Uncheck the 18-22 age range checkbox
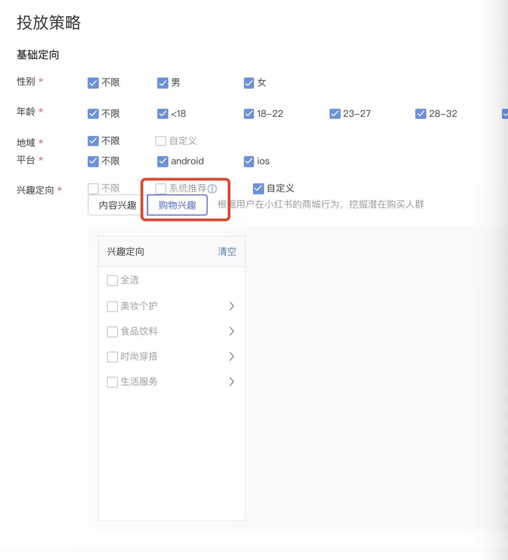Image resolution: width=508 pixels, height=560 pixels. 248,114
